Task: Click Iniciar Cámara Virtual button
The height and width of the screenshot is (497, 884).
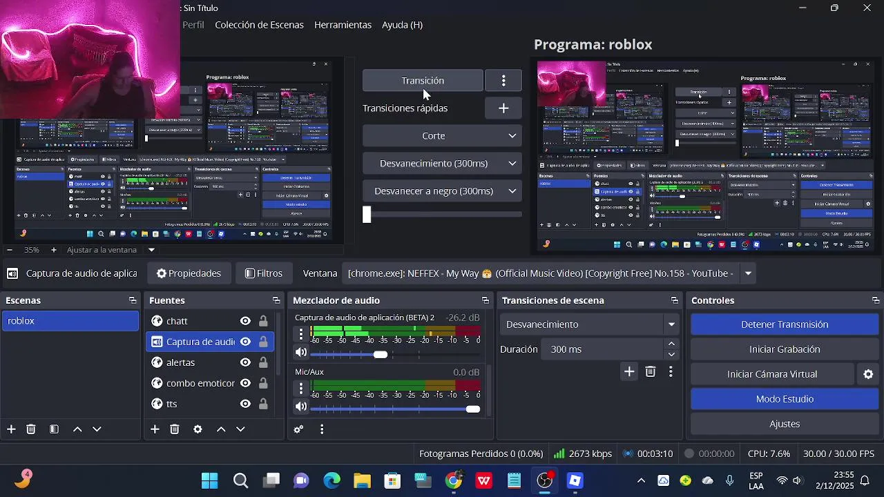Action: [x=772, y=374]
